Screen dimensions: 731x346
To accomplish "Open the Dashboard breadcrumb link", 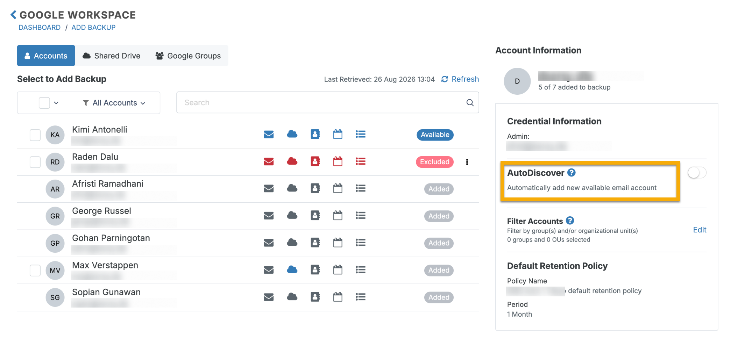I will click(x=40, y=27).
